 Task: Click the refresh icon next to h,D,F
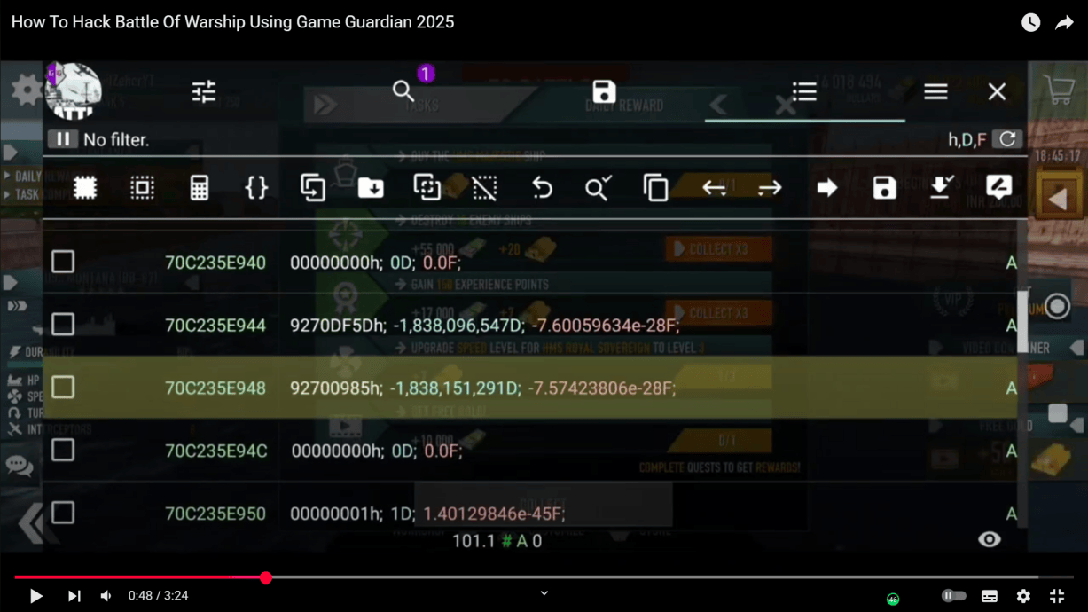point(1007,139)
